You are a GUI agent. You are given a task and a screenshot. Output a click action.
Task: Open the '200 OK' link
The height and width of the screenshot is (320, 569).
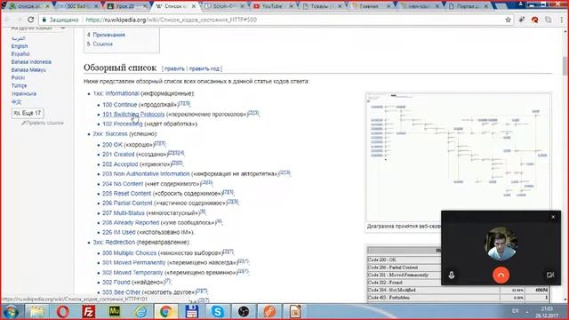click(113, 144)
